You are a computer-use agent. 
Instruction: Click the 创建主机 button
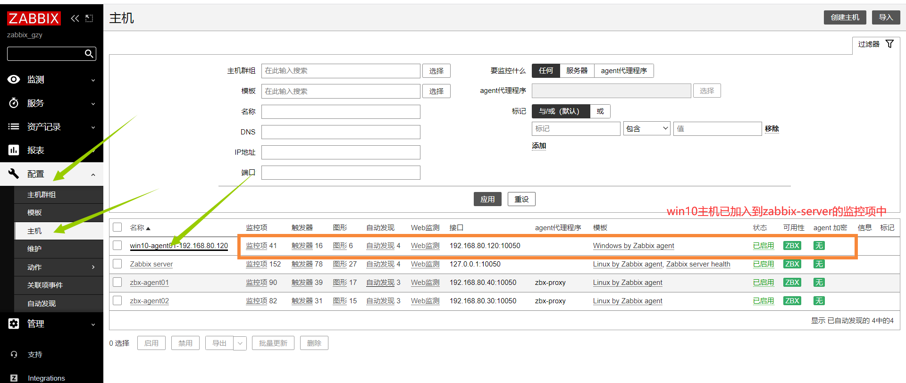(x=845, y=17)
